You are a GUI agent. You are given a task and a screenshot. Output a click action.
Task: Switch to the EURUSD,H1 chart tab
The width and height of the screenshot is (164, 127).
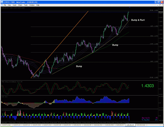(120, 125)
